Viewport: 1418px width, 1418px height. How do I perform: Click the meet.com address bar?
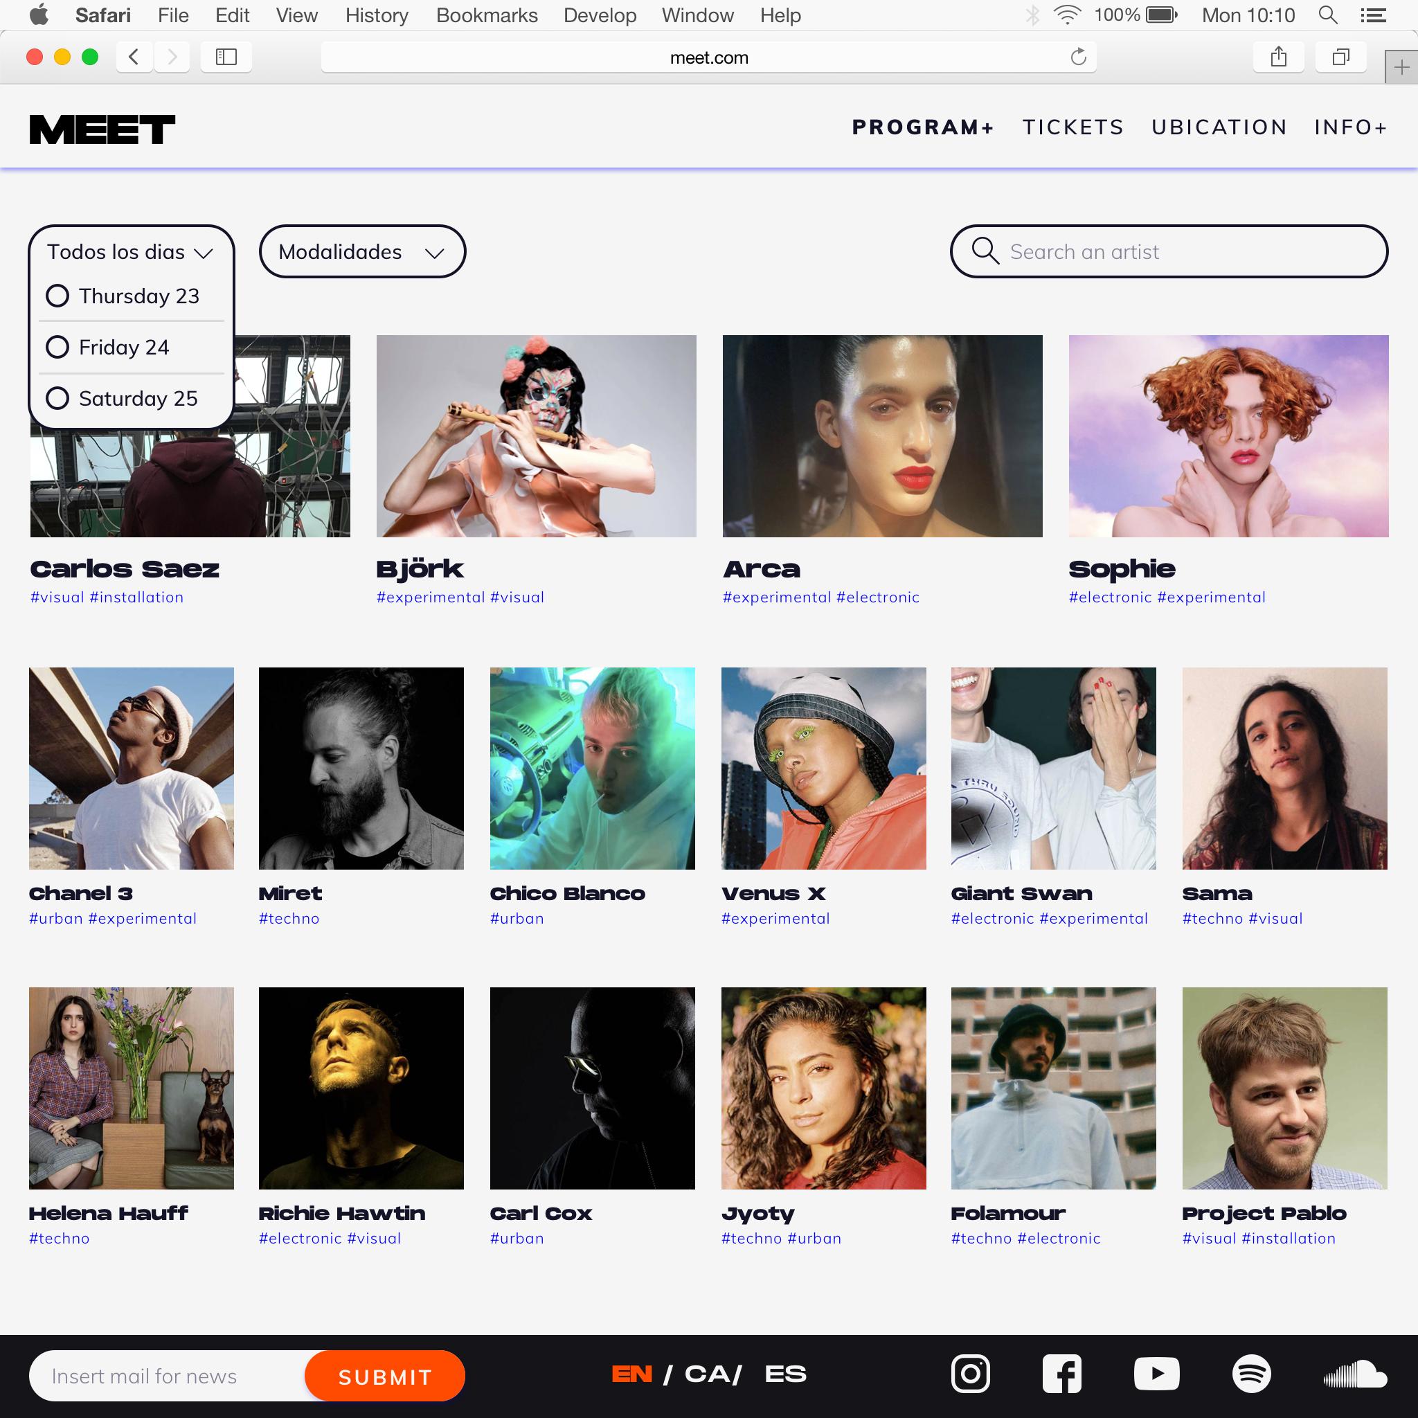709,57
